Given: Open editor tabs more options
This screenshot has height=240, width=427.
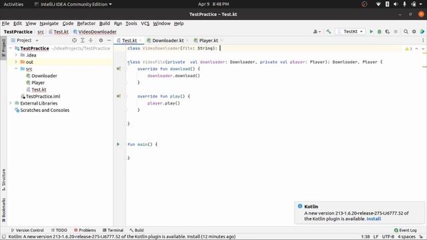Looking at the screenshot, I should pos(423,40).
